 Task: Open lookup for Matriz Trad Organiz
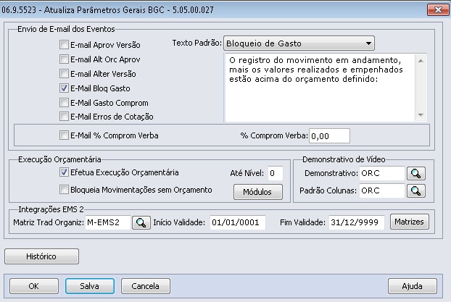[x=141, y=222]
